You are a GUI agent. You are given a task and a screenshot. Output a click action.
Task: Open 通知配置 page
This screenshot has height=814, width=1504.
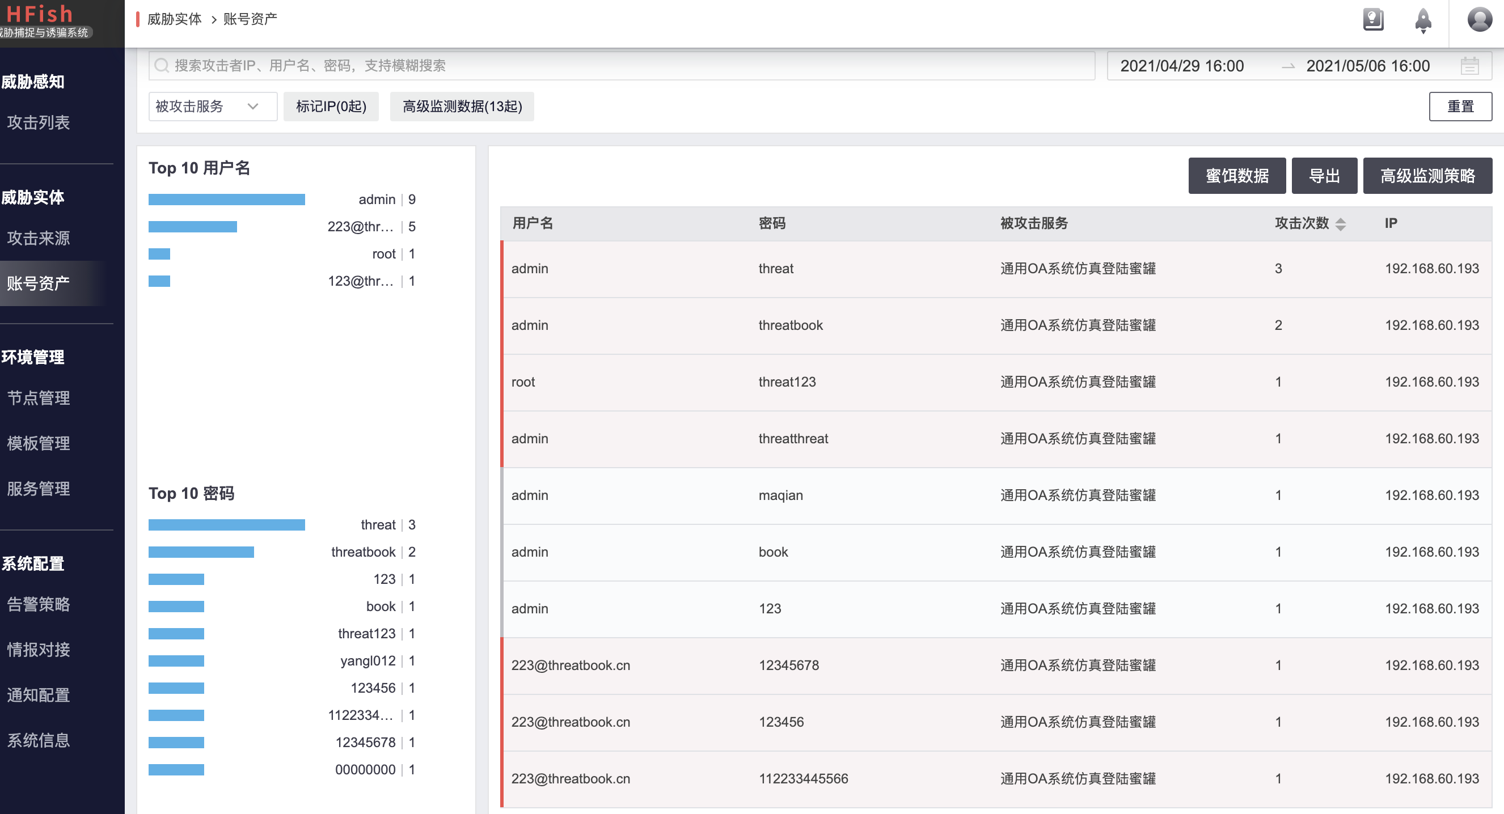[x=39, y=696]
